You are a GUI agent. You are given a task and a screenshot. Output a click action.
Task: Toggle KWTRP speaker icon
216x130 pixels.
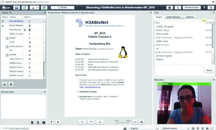point(30,55)
